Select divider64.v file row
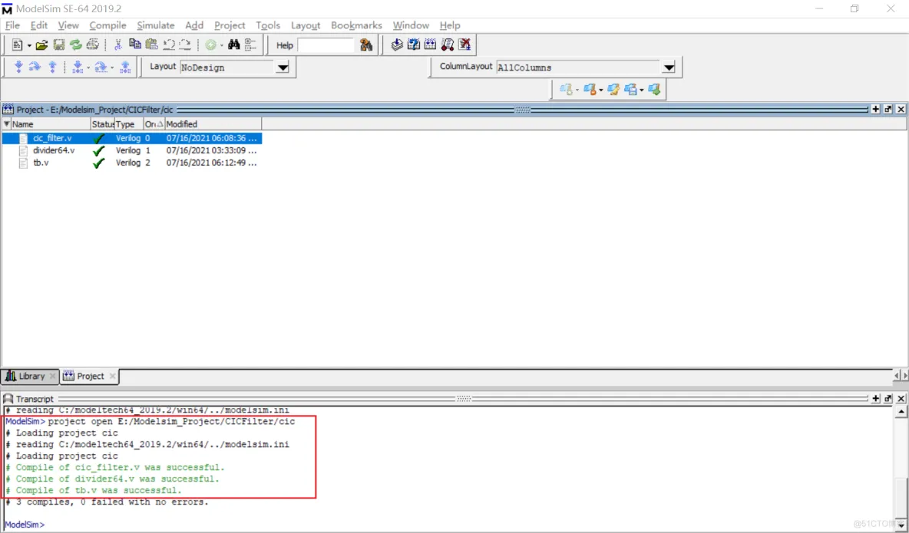Viewport: 909px width, 533px height. [132, 150]
